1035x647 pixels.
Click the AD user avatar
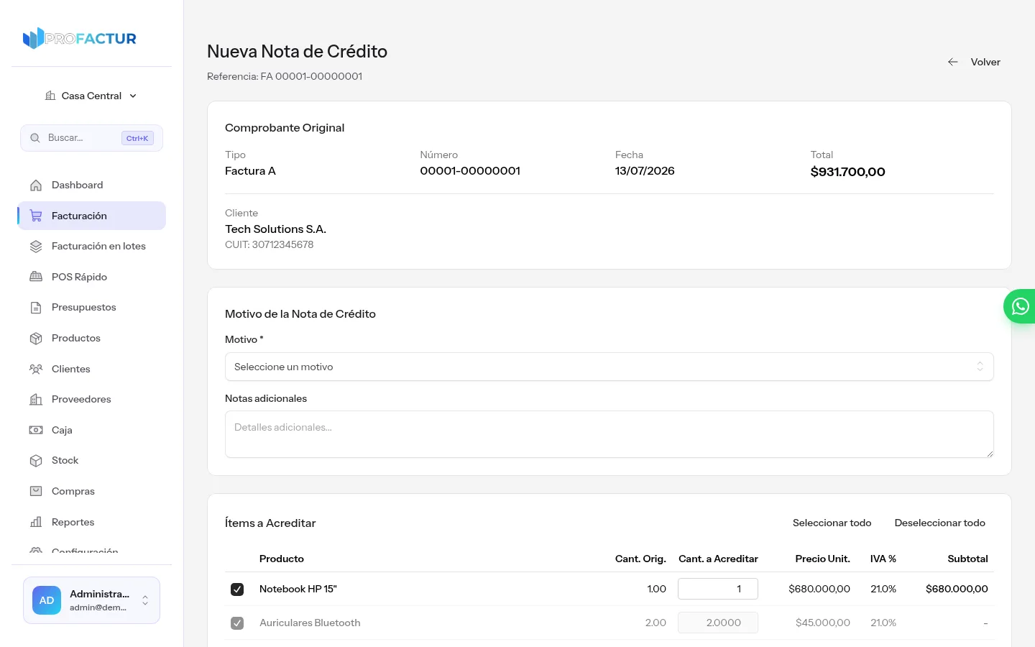[47, 600]
